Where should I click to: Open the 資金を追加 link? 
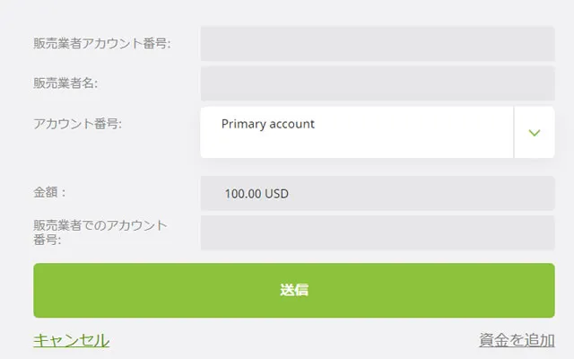[x=517, y=340]
